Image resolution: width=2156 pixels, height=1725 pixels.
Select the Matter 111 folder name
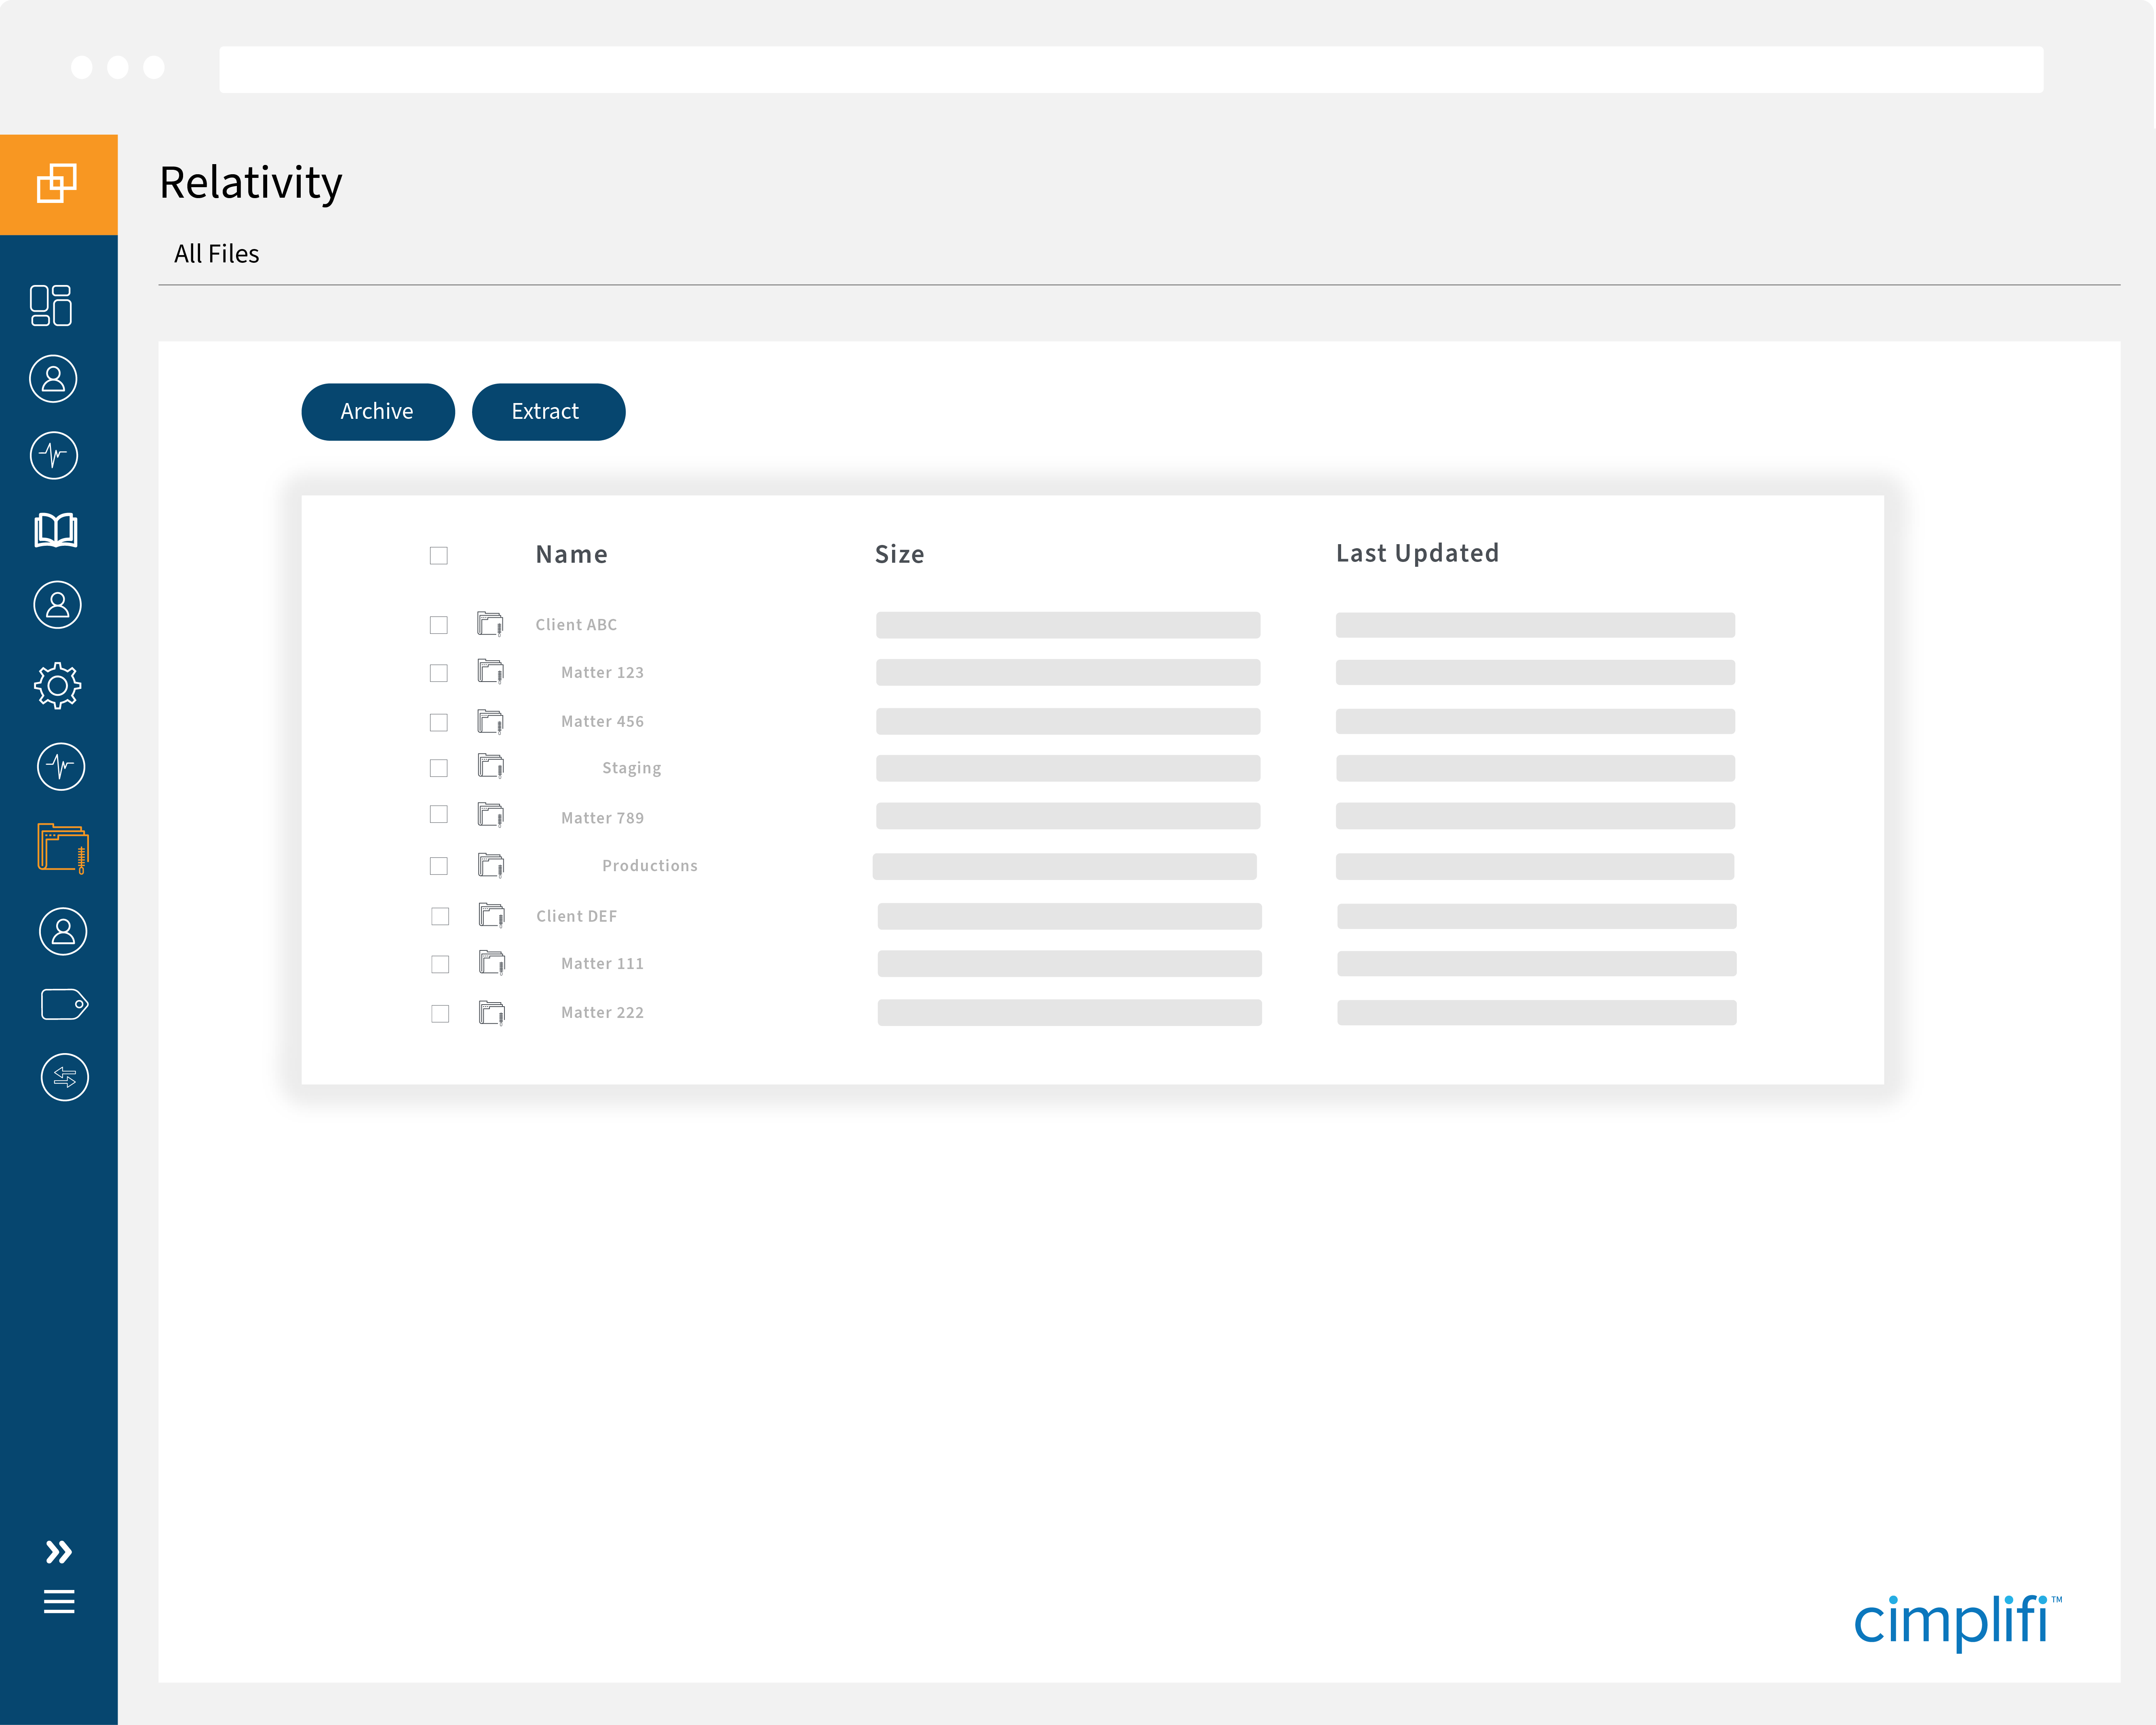click(x=602, y=964)
